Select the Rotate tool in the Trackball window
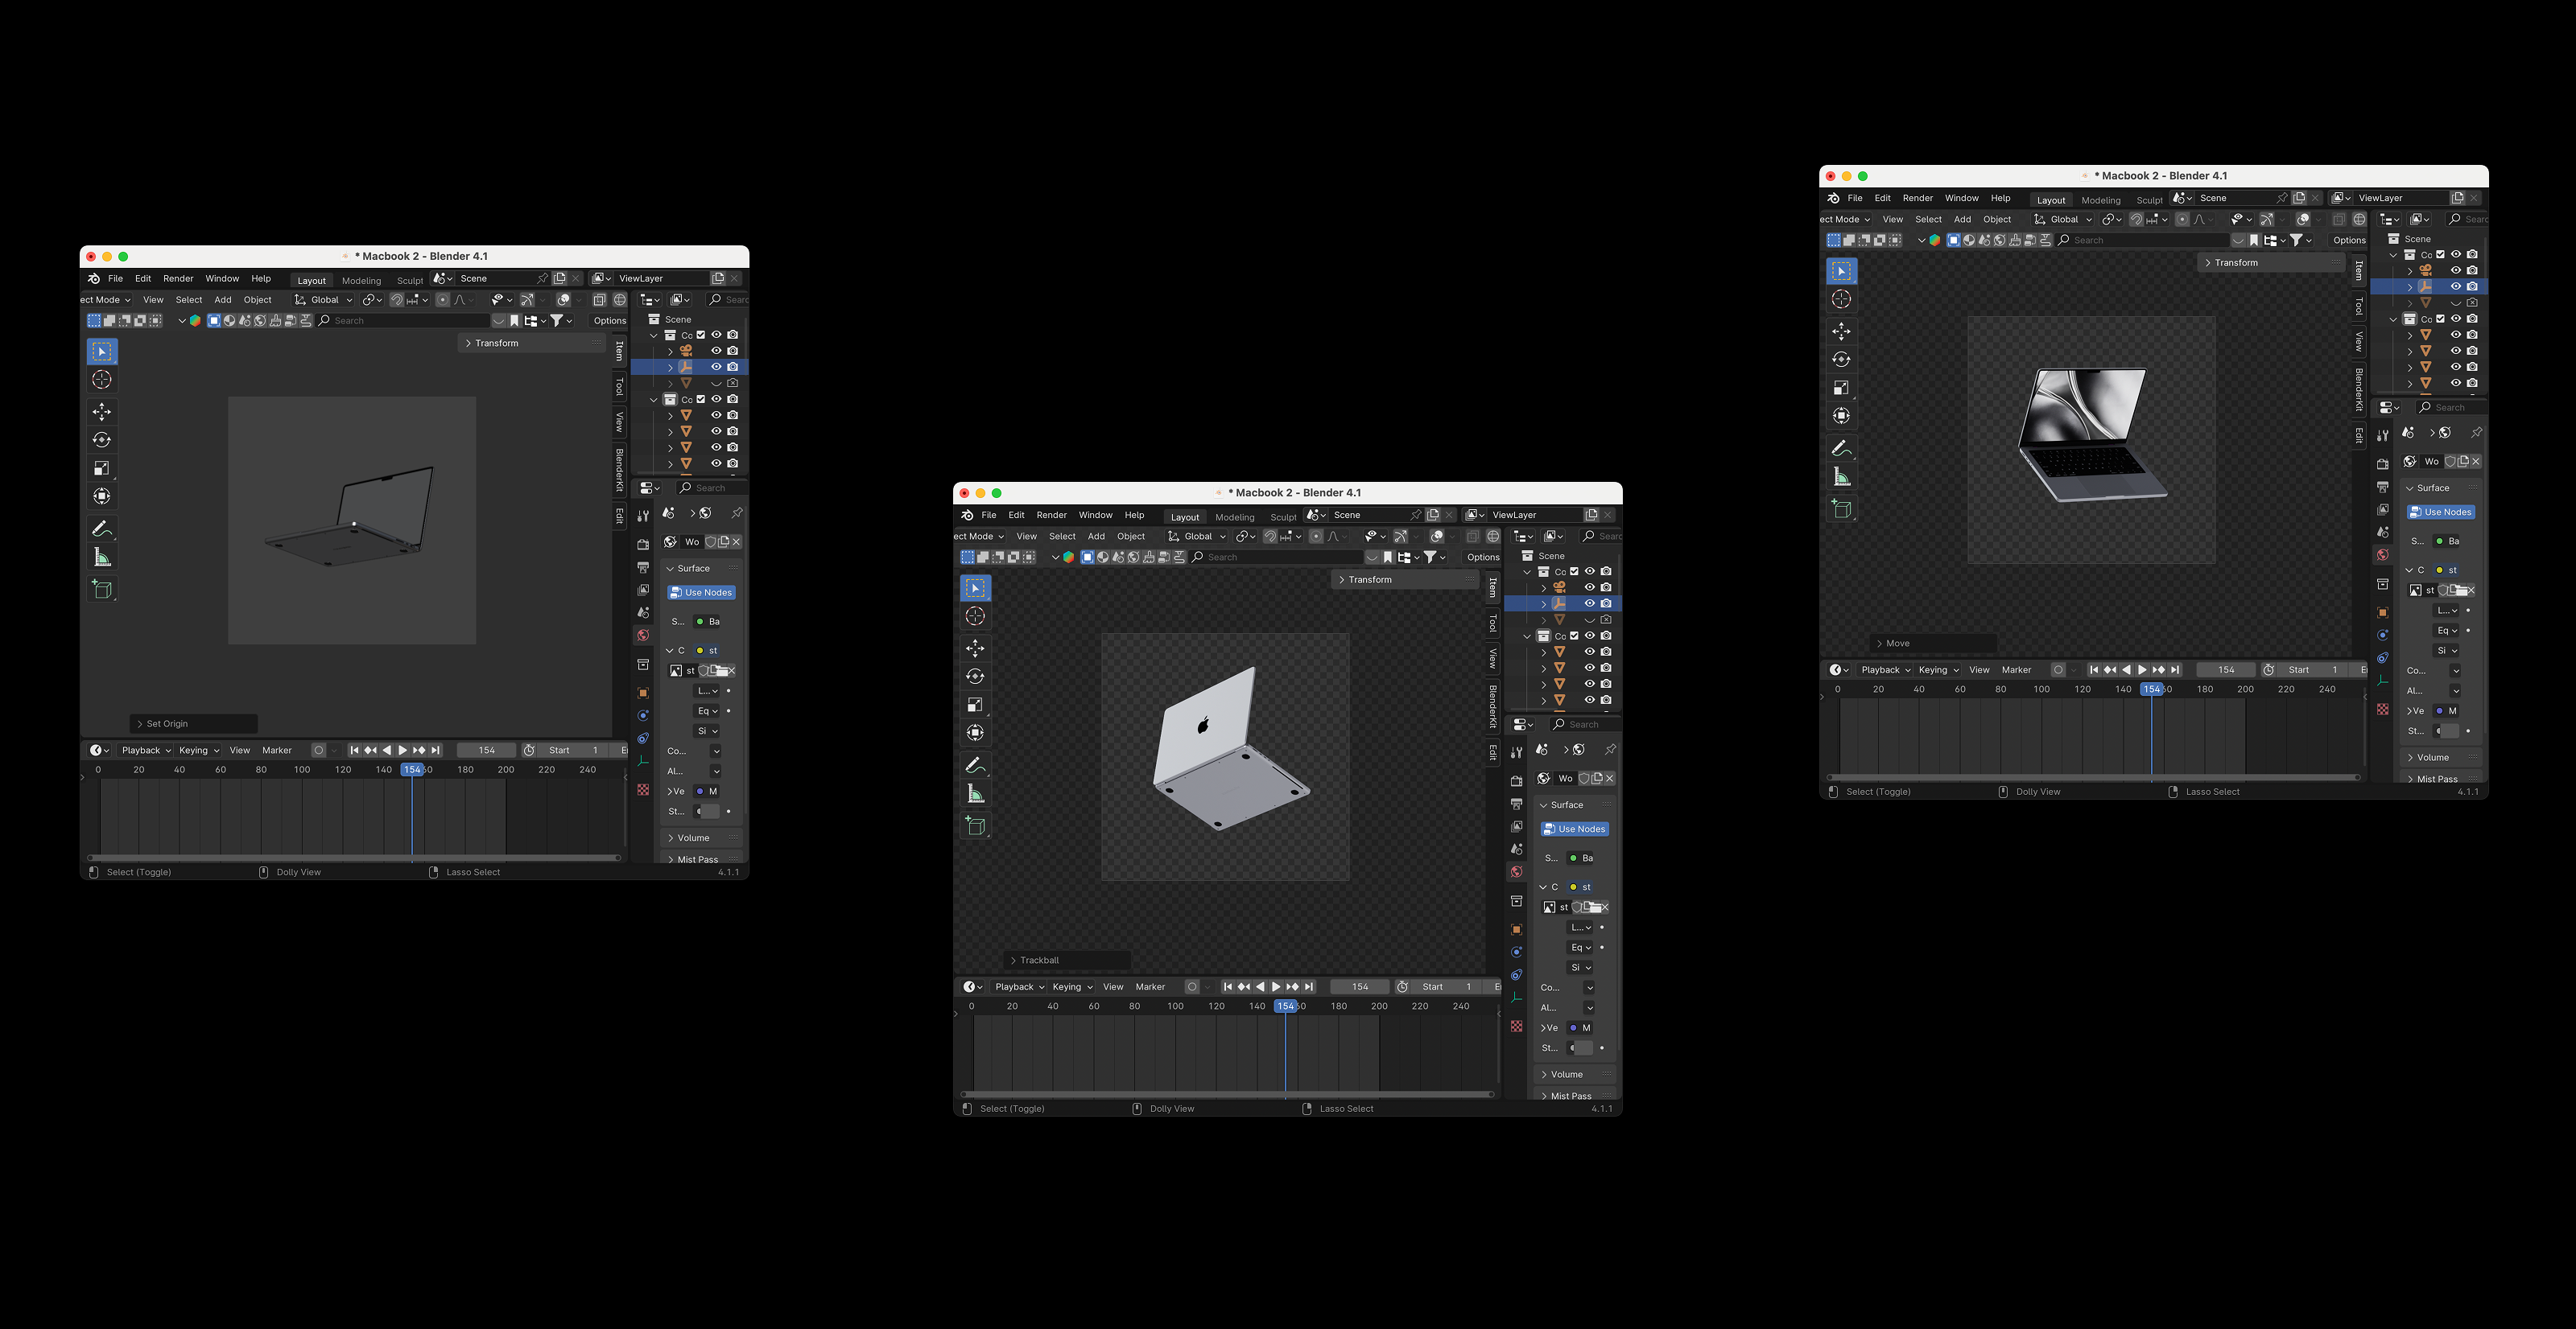The width and height of the screenshot is (2576, 1329). pos(975,677)
